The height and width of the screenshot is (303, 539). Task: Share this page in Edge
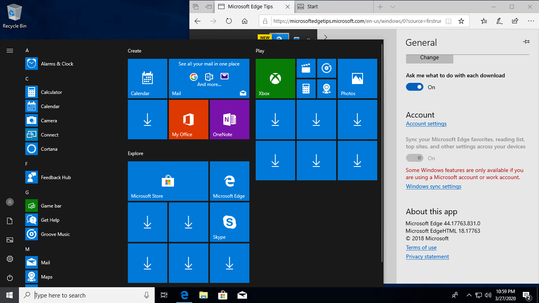tap(515, 21)
